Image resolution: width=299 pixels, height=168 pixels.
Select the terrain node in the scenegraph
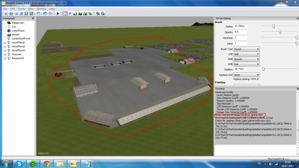pos(15,35)
